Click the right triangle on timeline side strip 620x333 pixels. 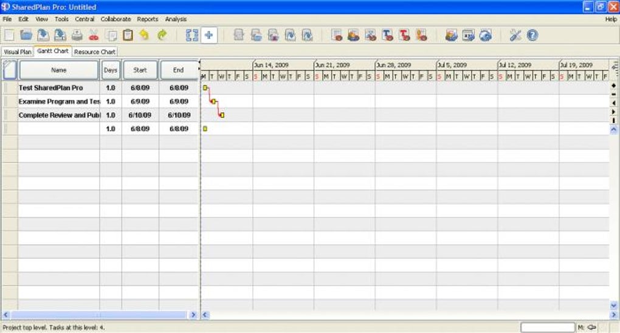point(614,112)
